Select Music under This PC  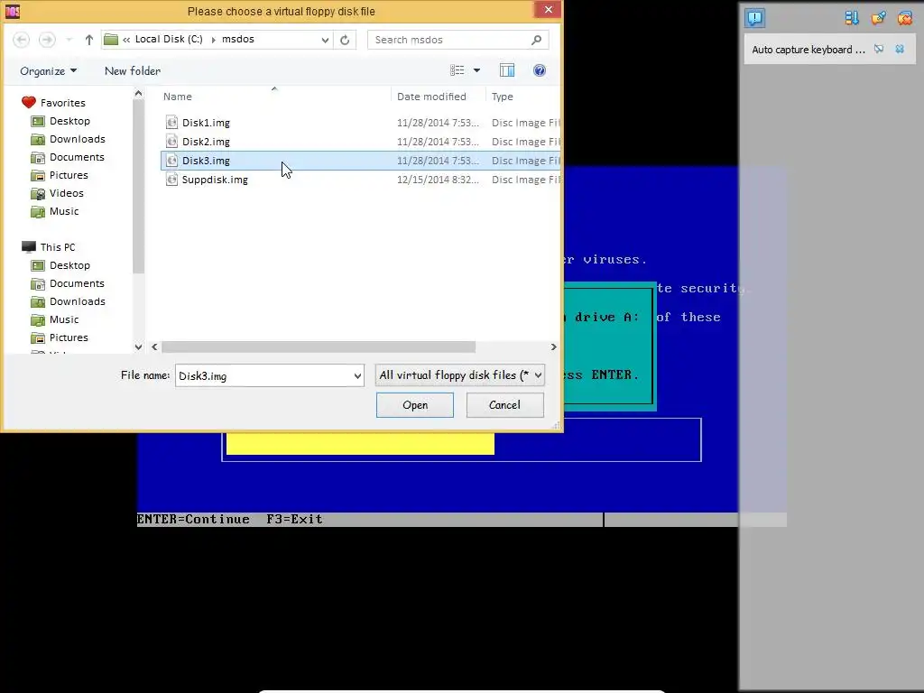[x=64, y=319]
